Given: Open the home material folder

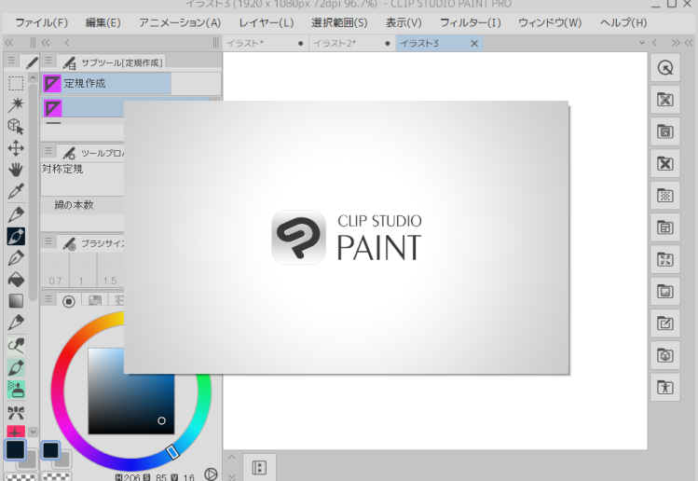Looking at the screenshot, I should [x=665, y=131].
